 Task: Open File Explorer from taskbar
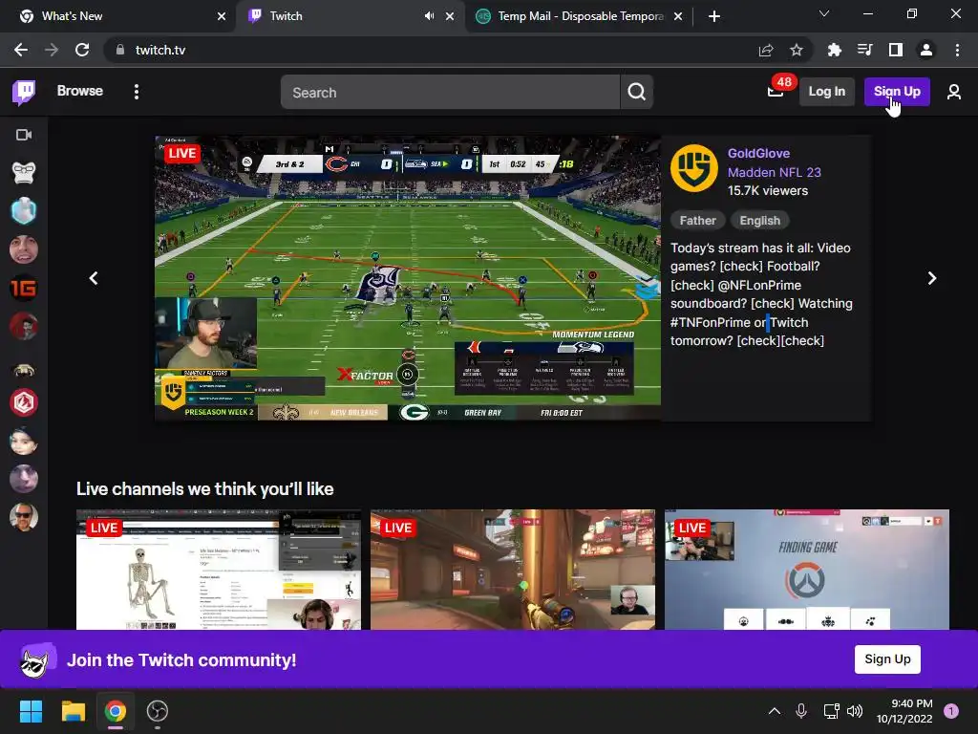[73, 711]
